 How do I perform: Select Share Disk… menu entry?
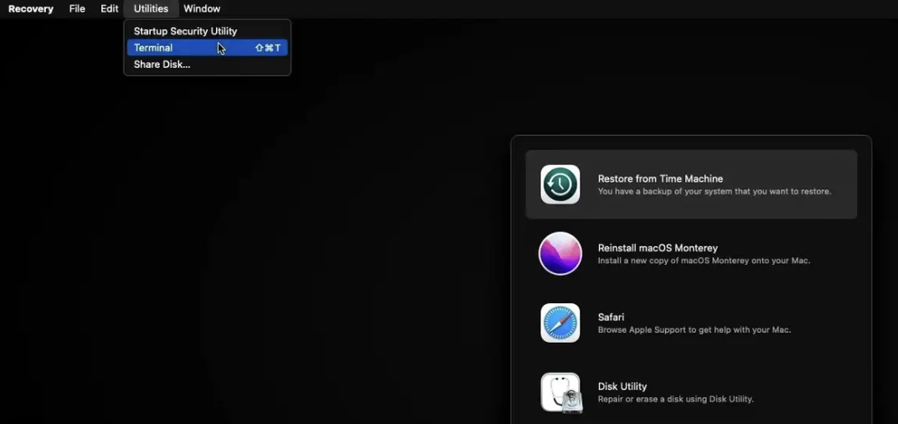coord(207,65)
